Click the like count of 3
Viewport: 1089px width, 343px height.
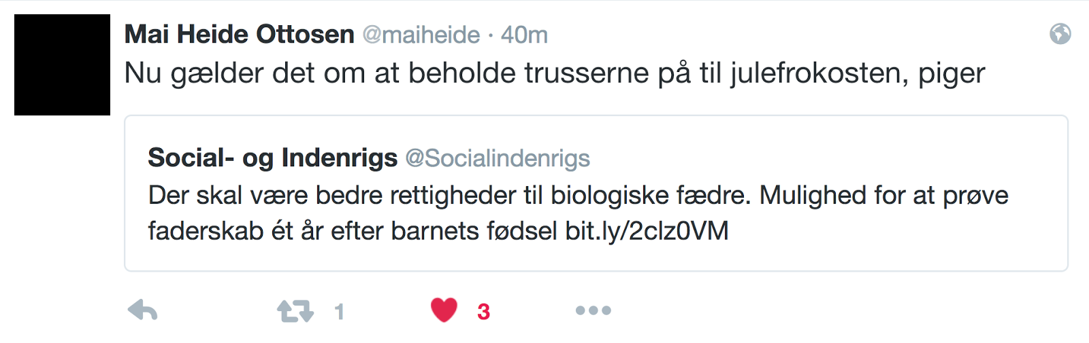(483, 312)
